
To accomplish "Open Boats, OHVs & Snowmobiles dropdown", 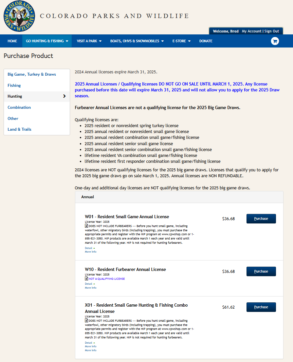I will pos(137,41).
